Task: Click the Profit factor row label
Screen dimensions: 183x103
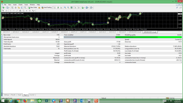Action: [x=7, y=44]
